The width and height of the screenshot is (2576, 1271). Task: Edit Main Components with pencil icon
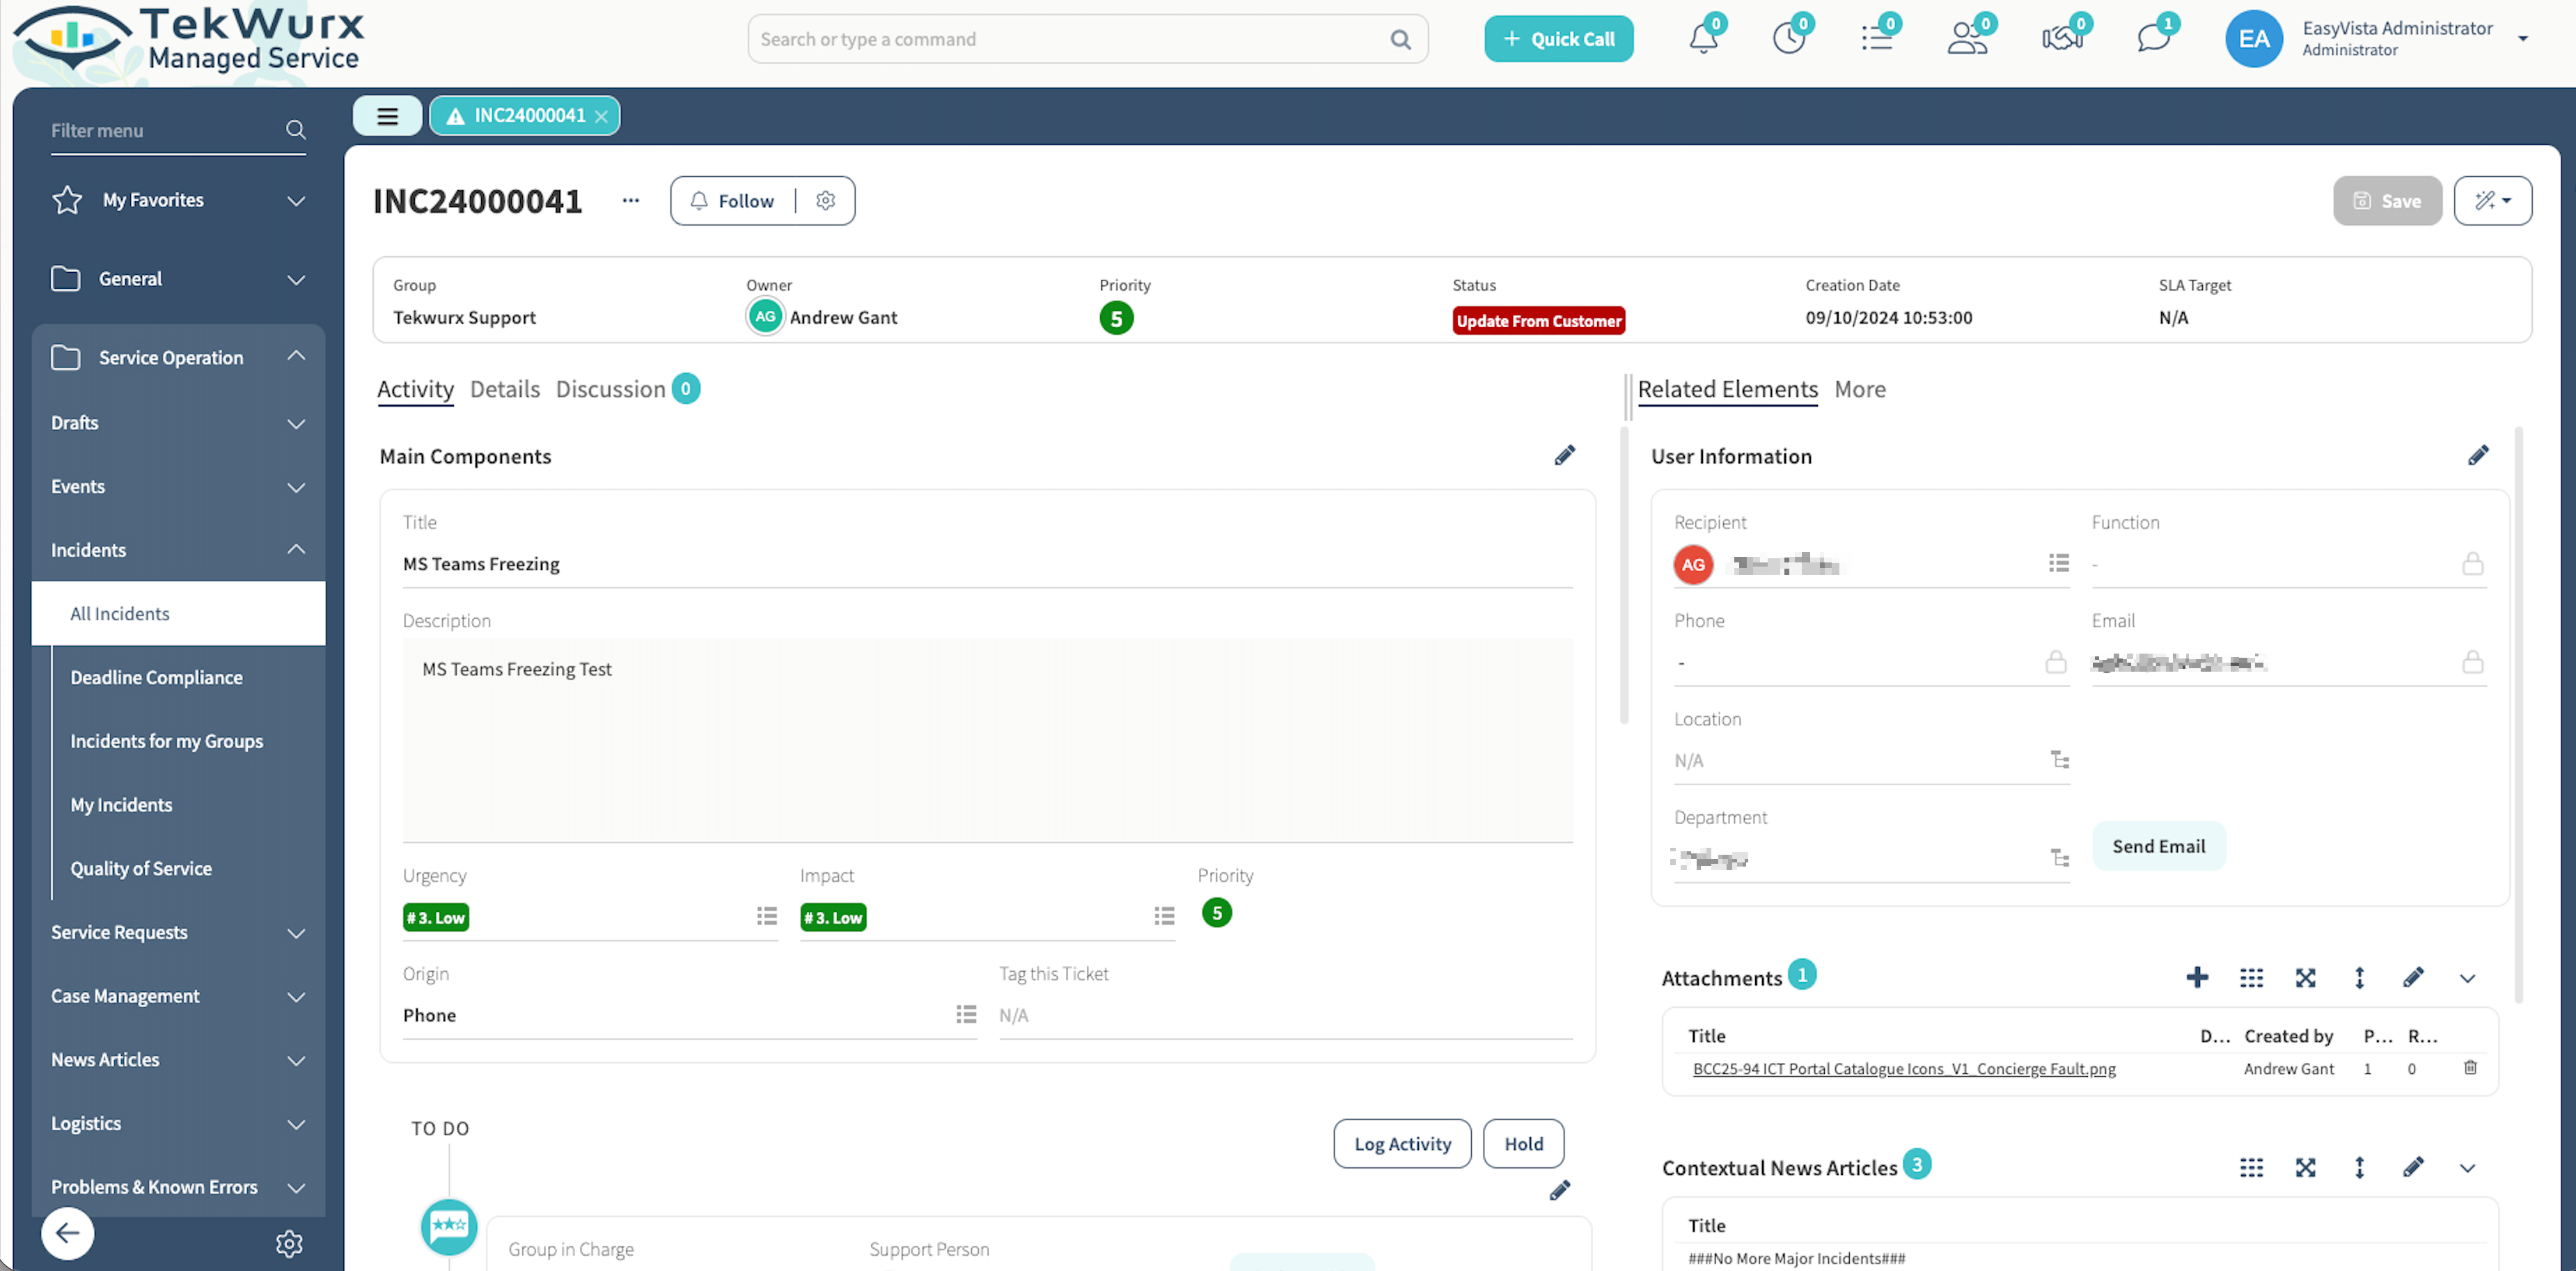[x=1565, y=456]
